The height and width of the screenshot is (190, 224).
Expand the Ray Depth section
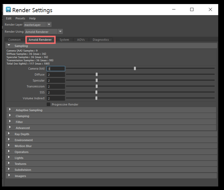tap(111, 134)
